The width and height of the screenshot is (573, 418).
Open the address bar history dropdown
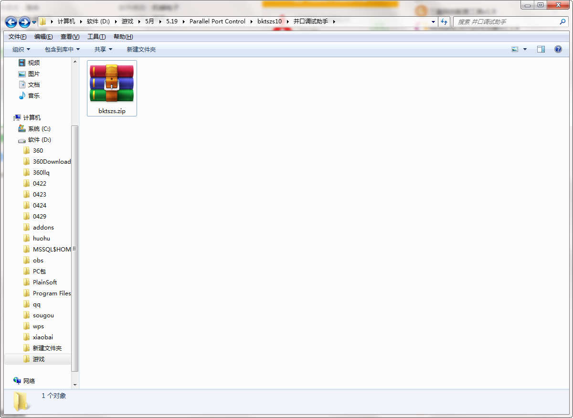(x=433, y=21)
